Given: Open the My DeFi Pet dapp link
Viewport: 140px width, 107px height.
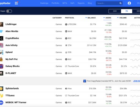Looking at the screenshot, I should 12,59.
